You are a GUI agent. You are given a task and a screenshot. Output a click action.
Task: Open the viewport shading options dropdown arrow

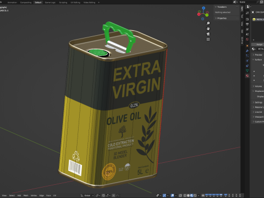pos(199,195)
